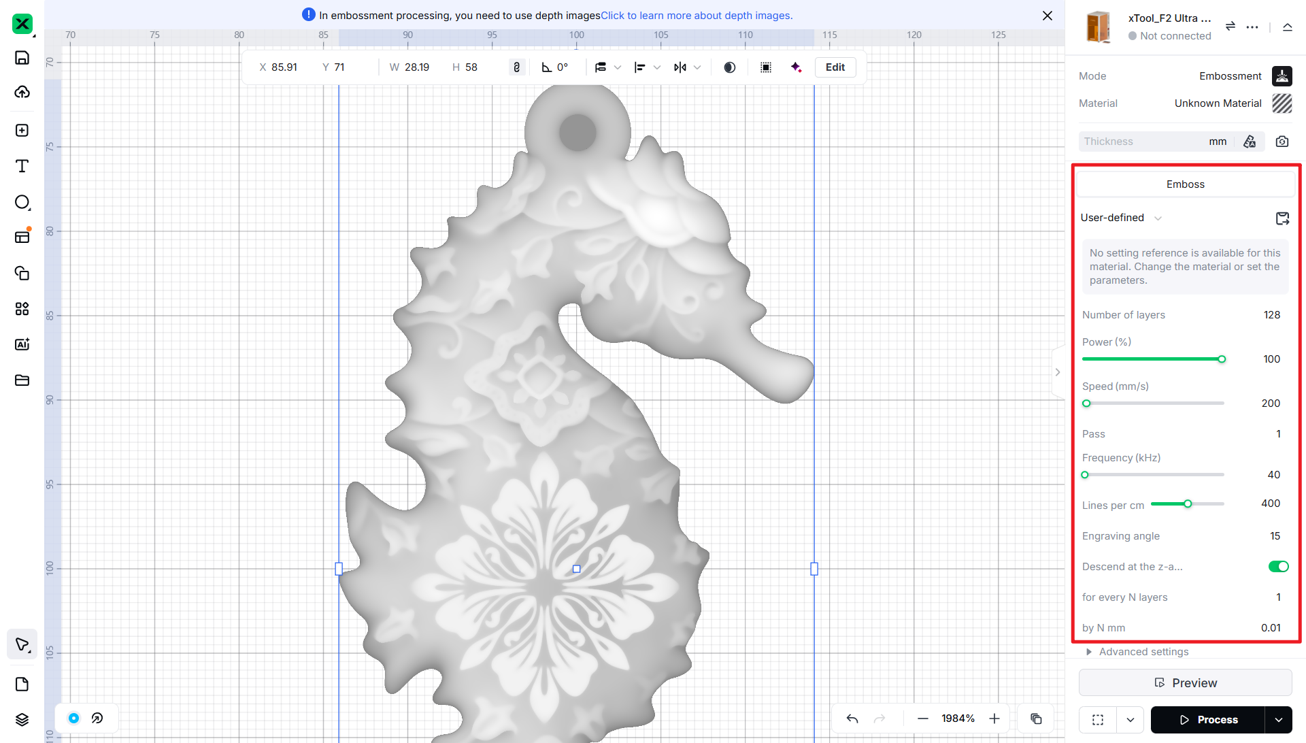Click the Power percentage slider handle

point(1222,359)
